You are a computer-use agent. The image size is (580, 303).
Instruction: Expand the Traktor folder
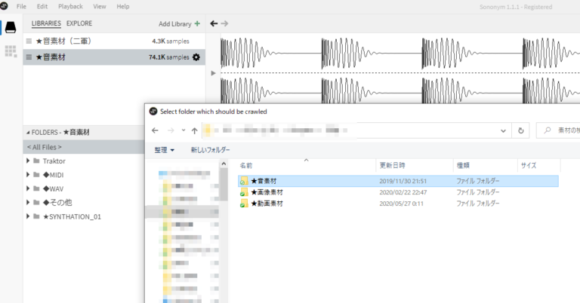pos(28,161)
